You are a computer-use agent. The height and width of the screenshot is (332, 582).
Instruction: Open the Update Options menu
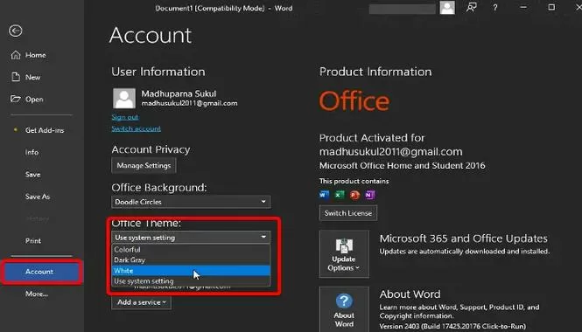tap(344, 254)
